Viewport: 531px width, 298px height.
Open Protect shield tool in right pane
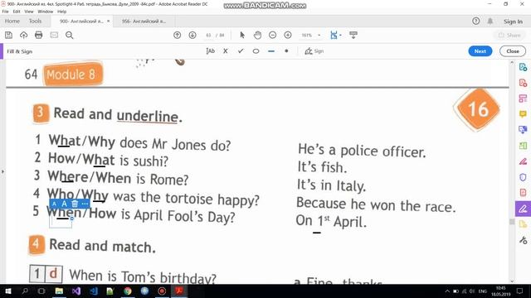523,177
